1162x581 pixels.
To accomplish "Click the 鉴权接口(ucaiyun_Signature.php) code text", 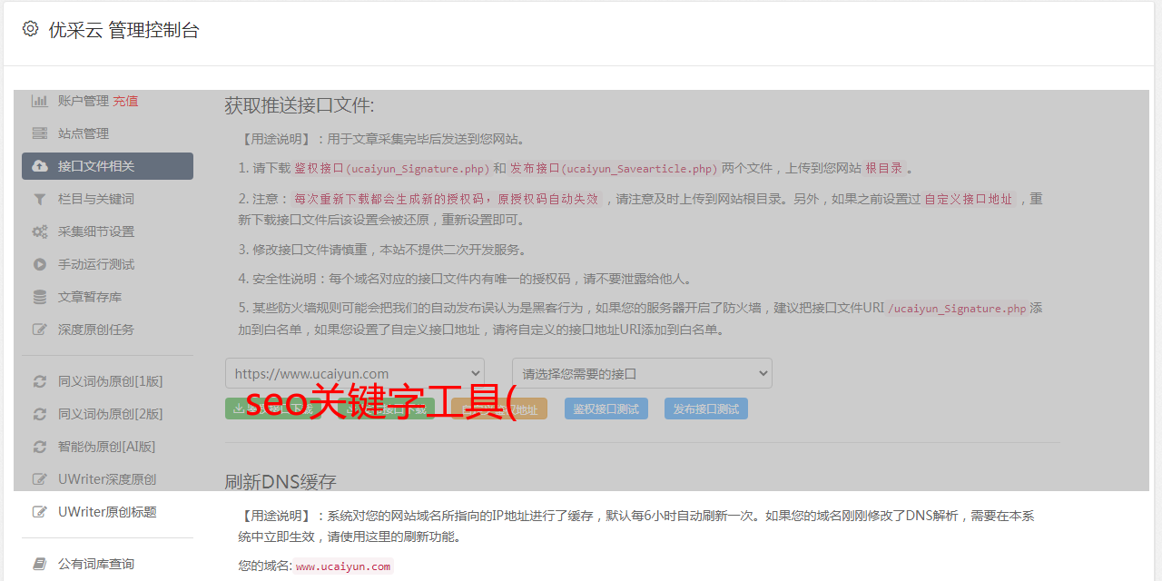I will point(391,168).
